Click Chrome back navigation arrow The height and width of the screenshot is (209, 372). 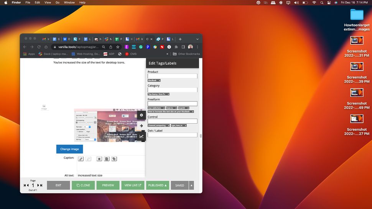pos(25,47)
